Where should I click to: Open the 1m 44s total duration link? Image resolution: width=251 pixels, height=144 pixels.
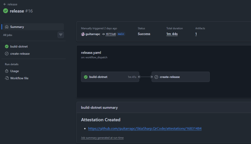click(172, 34)
